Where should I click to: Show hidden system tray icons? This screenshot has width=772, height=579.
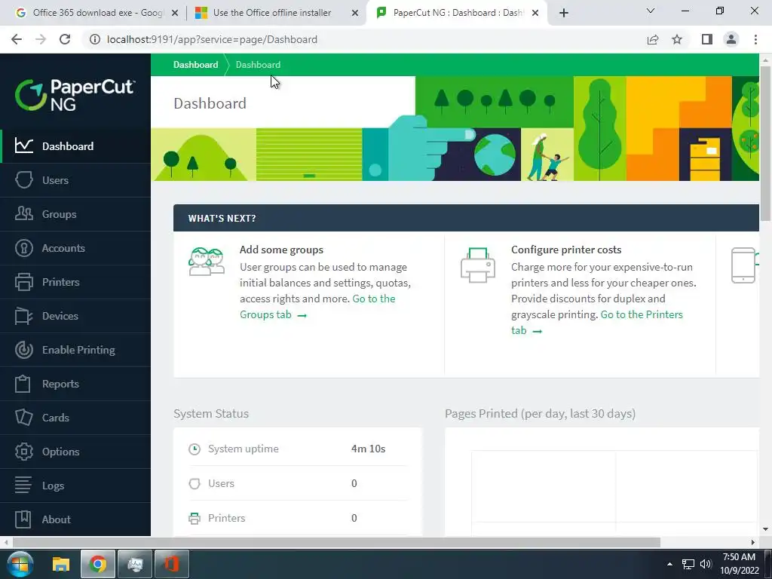pyautogui.click(x=669, y=564)
